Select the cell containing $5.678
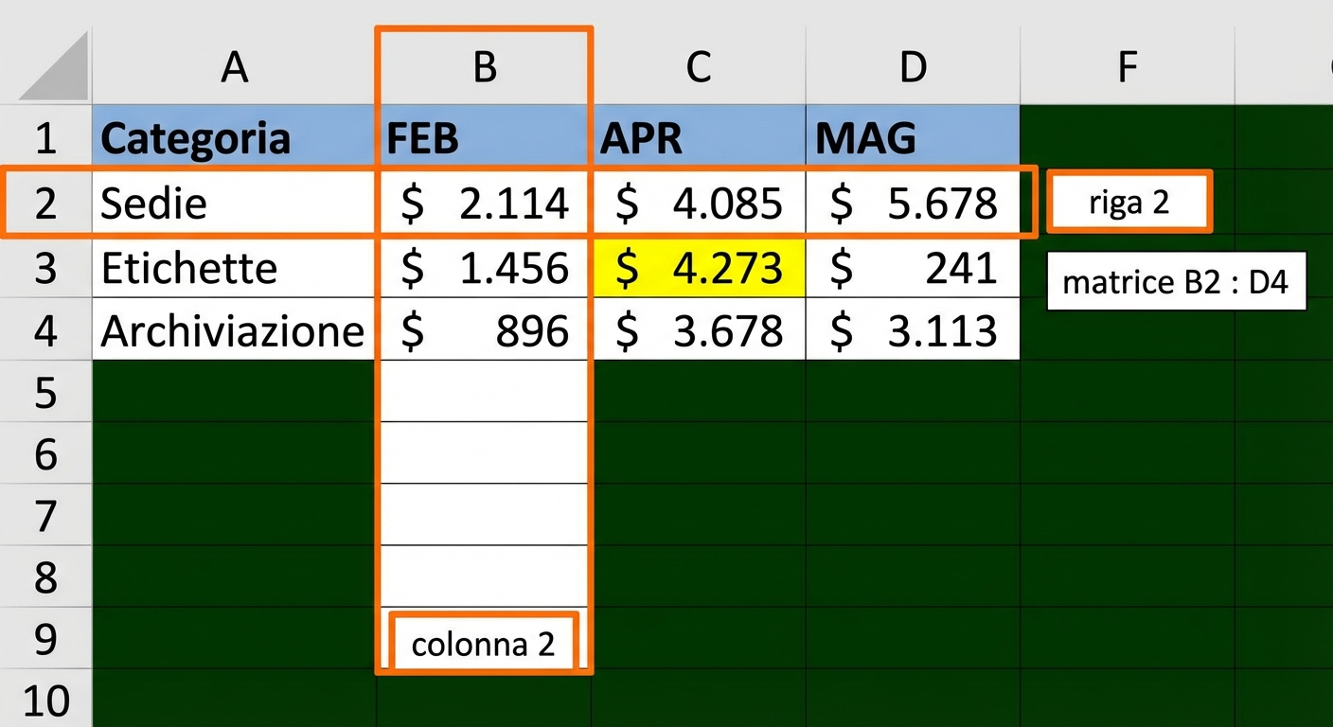Screen dimensions: 1333x727 coord(912,202)
